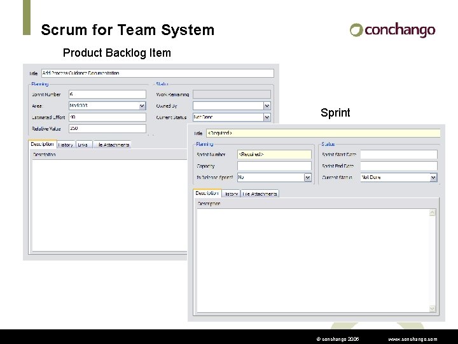Click Description text area in Product Backlog Item
Image resolution: width=458 pixels, height=344 pixels.
point(109,204)
